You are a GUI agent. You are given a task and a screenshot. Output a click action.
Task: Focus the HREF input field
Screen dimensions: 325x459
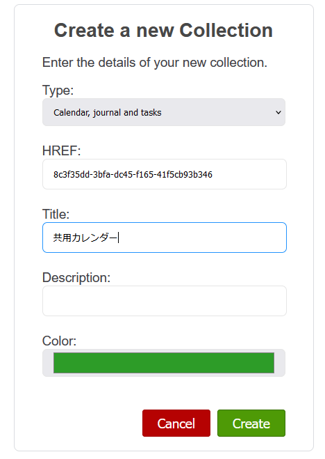[165, 174]
